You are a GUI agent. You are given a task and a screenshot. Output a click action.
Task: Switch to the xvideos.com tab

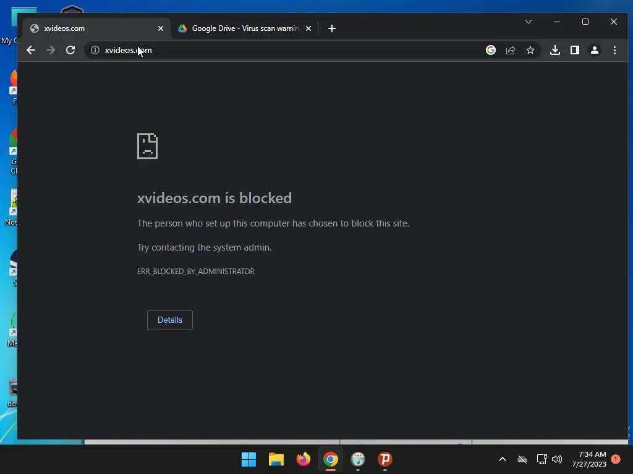(97, 28)
